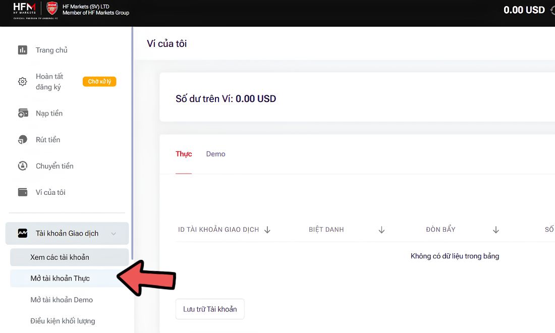Click the Chuyển tiền transfer icon
This screenshot has height=333, width=555.
(22, 165)
